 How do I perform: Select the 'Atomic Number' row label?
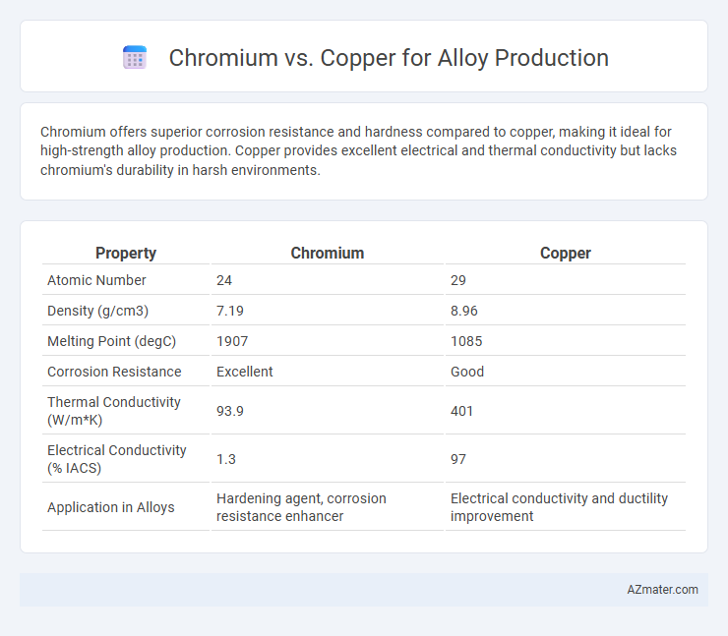96,280
